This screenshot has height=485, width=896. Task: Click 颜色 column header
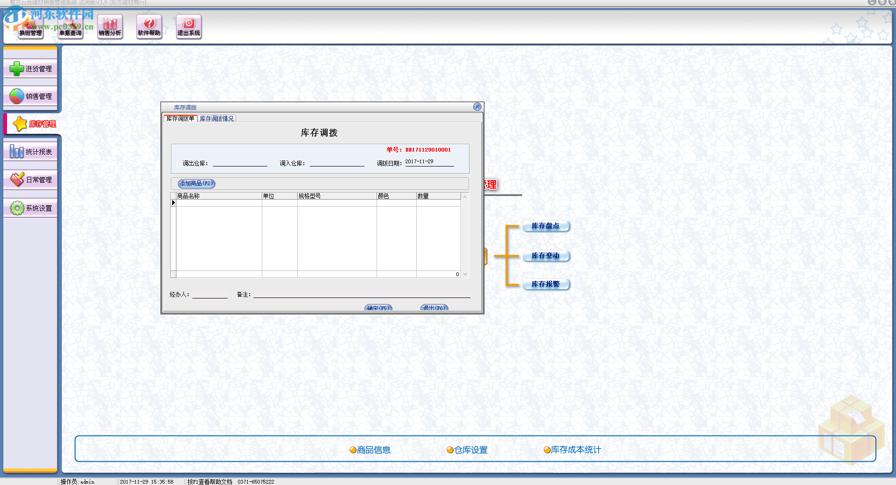point(397,196)
